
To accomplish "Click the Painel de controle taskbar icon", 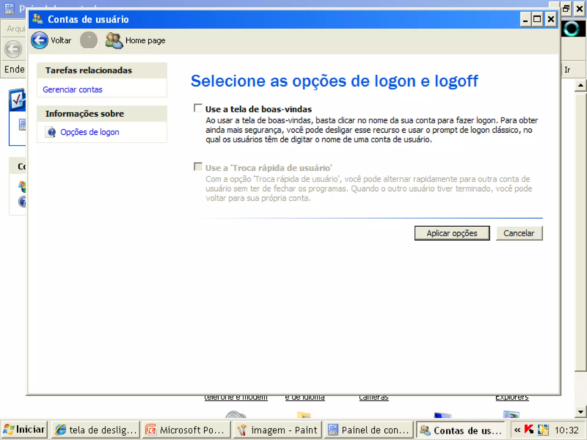I will (x=333, y=430).
